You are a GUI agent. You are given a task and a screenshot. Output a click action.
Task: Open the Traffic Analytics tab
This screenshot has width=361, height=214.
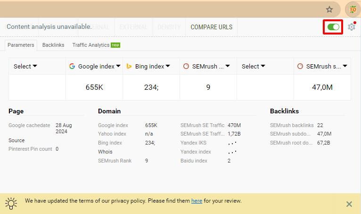tap(90, 45)
